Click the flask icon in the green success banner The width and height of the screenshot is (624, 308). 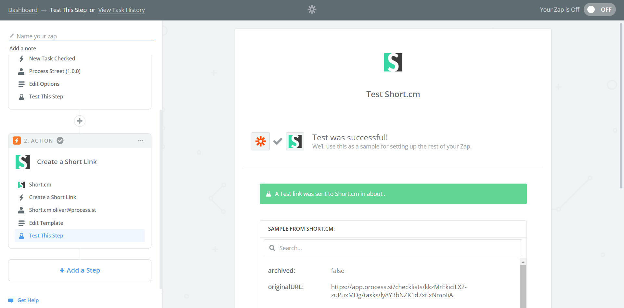(268, 194)
